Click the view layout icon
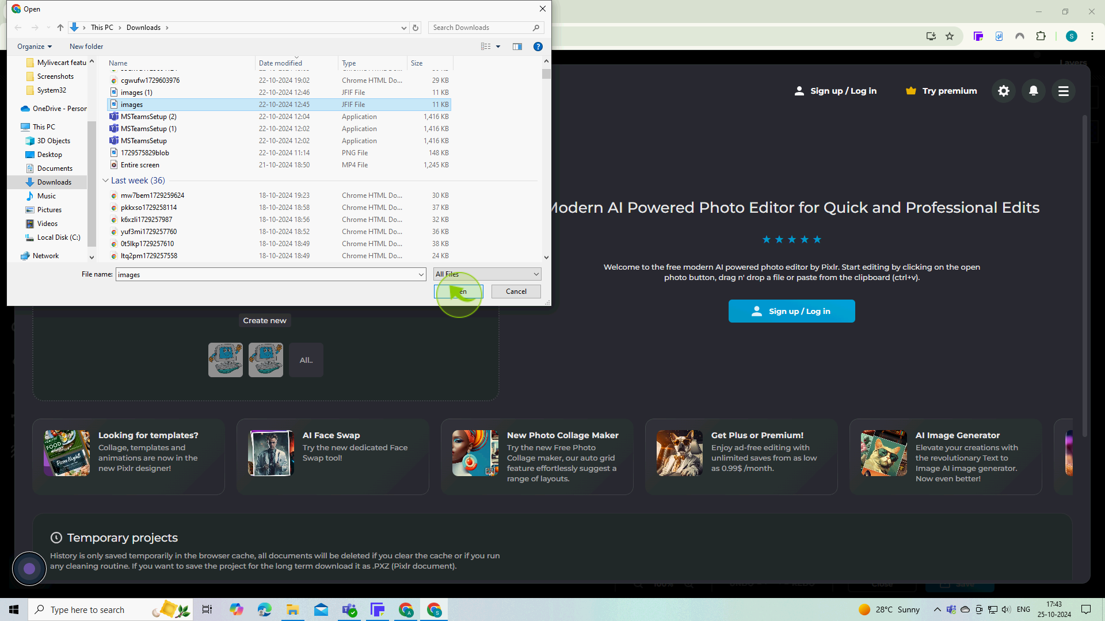1105x621 pixels. [486, 47]
